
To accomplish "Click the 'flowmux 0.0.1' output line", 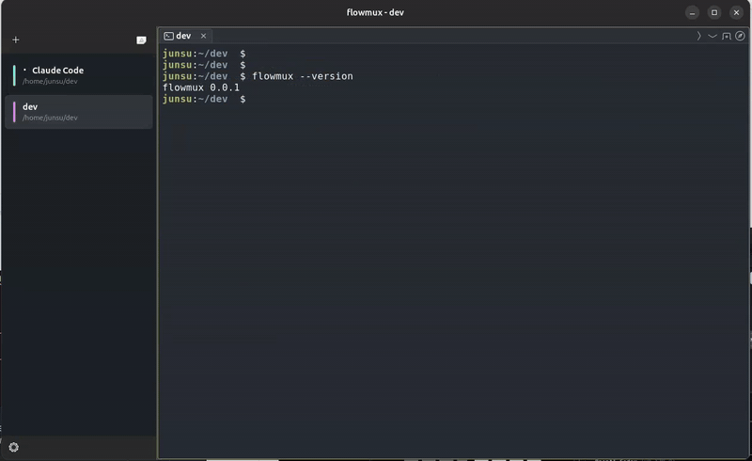I will [x=201, y=87].
